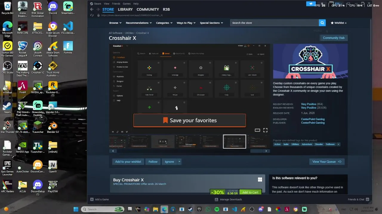Screen dimensions: 382x214
Task: Select the Blender 5.0 desktop icon
Action: pyautogui.click(x=53, y=127)
